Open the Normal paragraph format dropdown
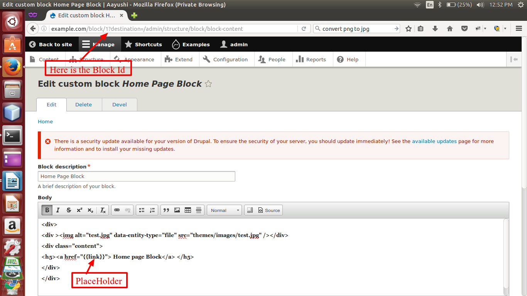Screen dimensions: 527x296 [224, 210]
